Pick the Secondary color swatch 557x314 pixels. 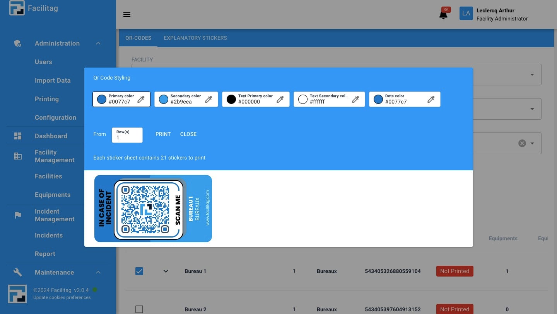pyautogui.click(x=164, y=99)
